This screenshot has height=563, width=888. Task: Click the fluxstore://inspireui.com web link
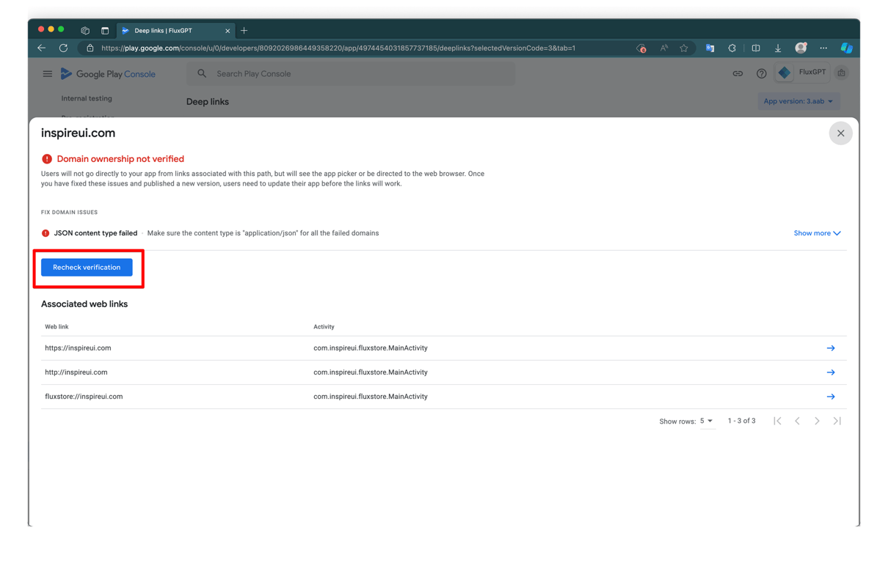[x=84, y=397]
